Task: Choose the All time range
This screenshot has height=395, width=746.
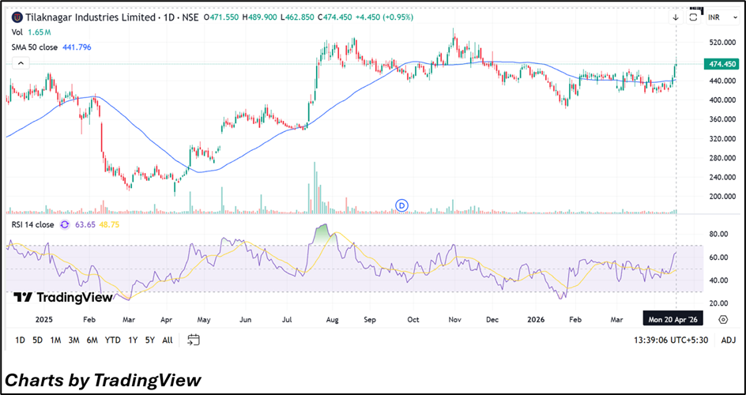Action: [x=167, y=340]
